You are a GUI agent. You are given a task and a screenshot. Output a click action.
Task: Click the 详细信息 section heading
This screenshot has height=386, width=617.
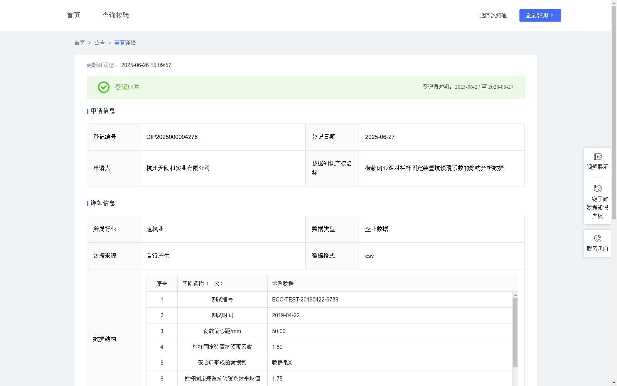pyautogui.click(x=103, y=203)
